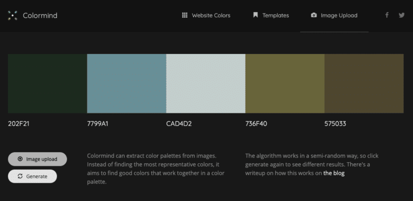Click the camera icon beside Image Upload
413x201 pixels.
tap(314, 15)
